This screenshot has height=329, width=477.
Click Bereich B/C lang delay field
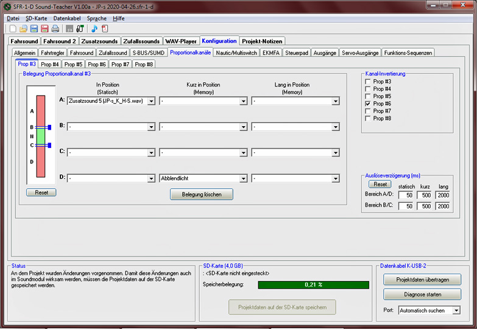443,207
